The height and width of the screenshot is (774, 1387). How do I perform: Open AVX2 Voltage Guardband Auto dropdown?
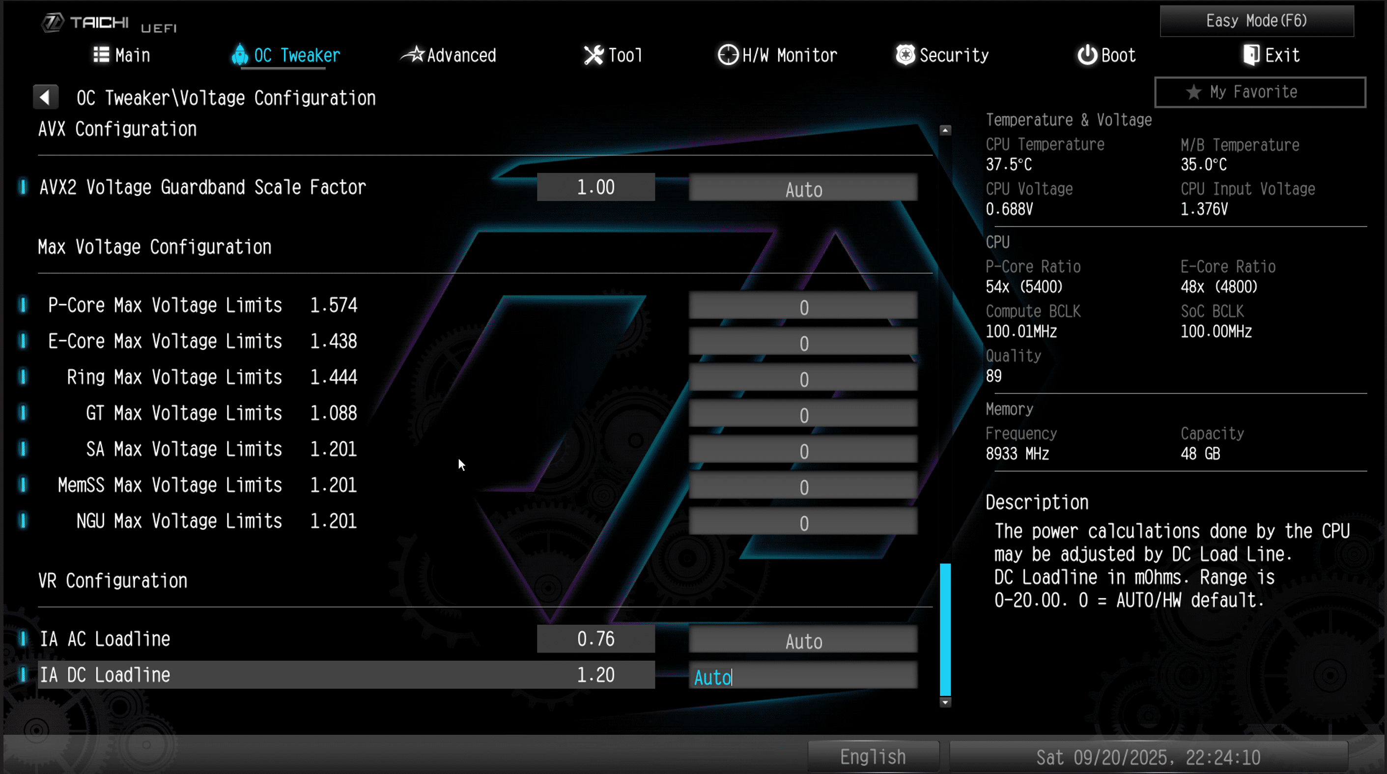coord(803,188)
